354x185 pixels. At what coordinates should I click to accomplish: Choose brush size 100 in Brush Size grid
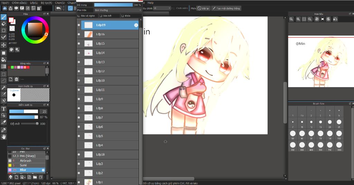coord(329,135)
